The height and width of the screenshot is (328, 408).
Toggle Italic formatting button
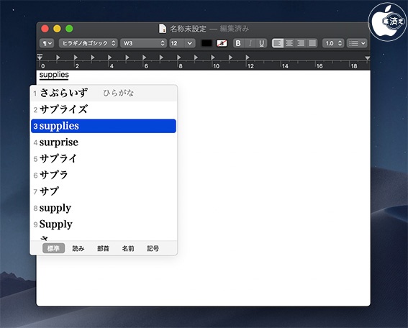click(x=250, y=43)
